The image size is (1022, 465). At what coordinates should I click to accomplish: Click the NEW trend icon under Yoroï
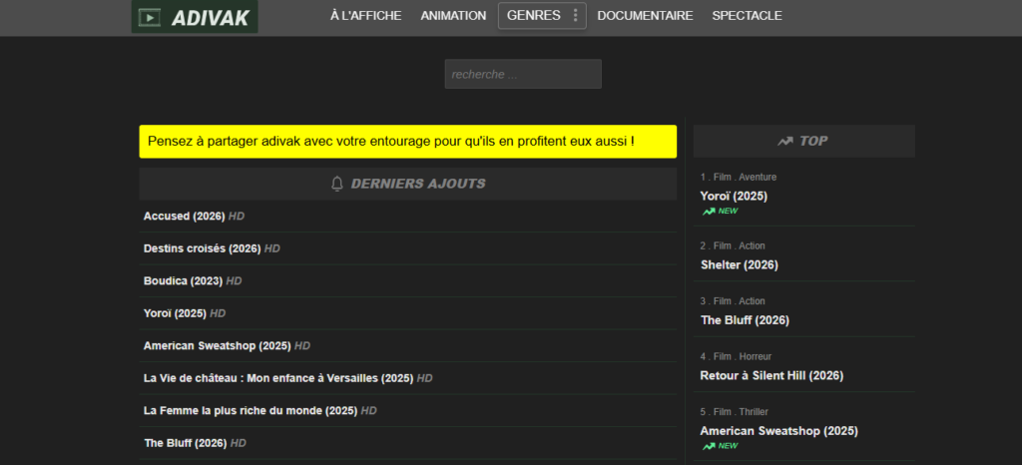point(709,211)
